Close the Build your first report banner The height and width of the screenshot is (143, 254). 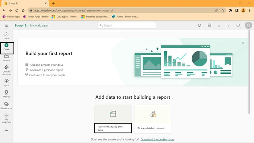[243, 43]
